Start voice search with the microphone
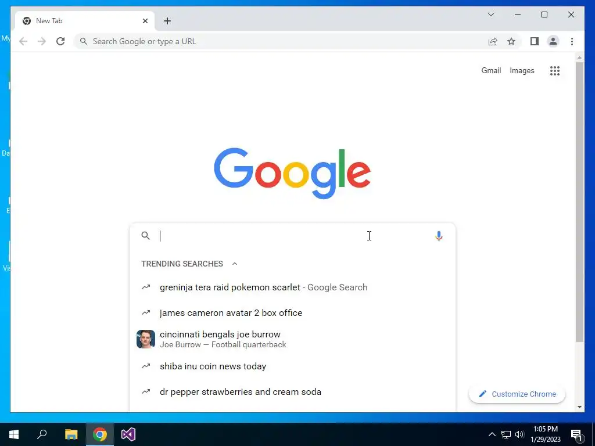The width and height of the screenshot is (595, 446). pos(439,236)
